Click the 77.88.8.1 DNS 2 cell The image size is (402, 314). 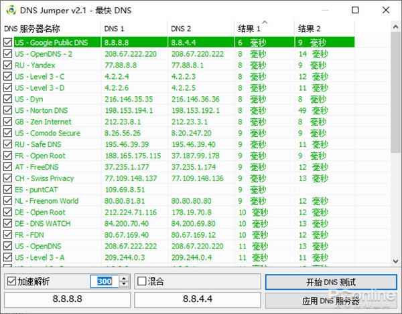point(188,65)
